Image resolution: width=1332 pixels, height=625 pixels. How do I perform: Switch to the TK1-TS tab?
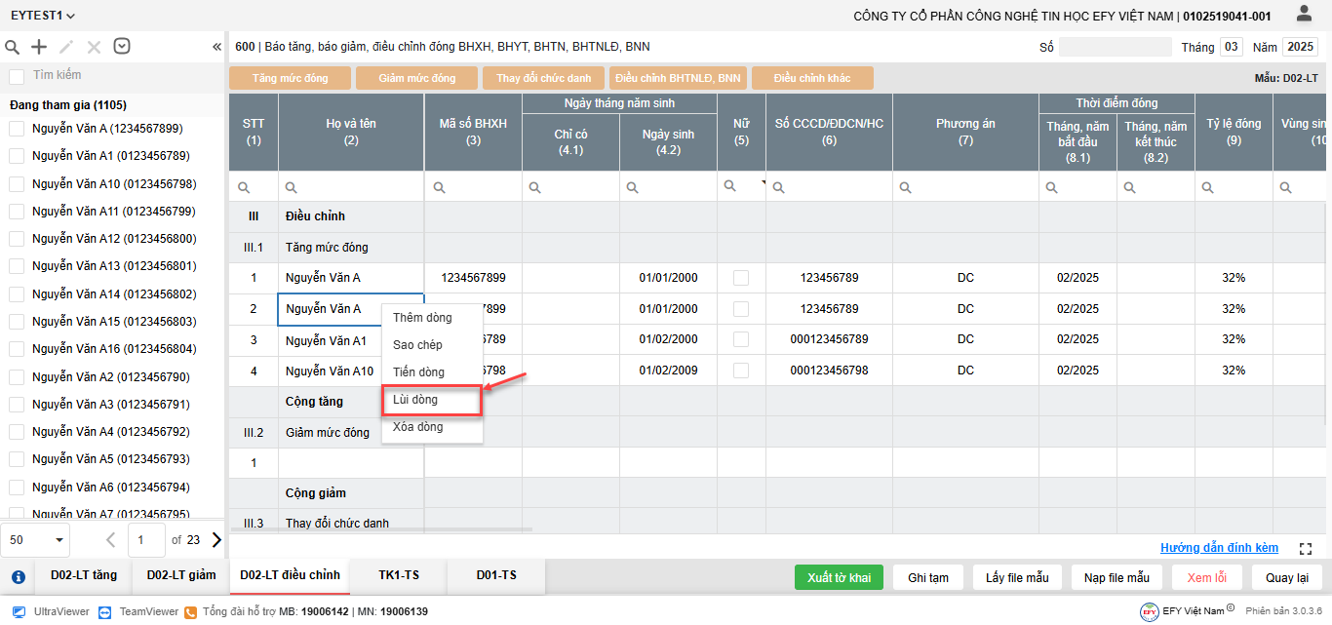click(x=399, y=575)
